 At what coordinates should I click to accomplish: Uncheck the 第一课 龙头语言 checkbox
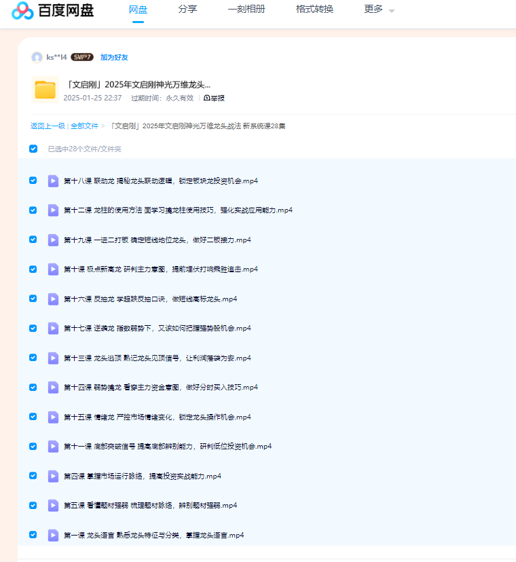point(33,535)
